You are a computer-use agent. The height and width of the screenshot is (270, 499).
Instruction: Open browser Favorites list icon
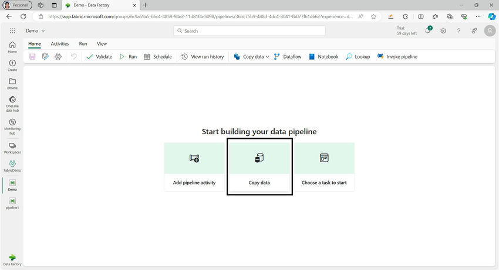(435, 16)
